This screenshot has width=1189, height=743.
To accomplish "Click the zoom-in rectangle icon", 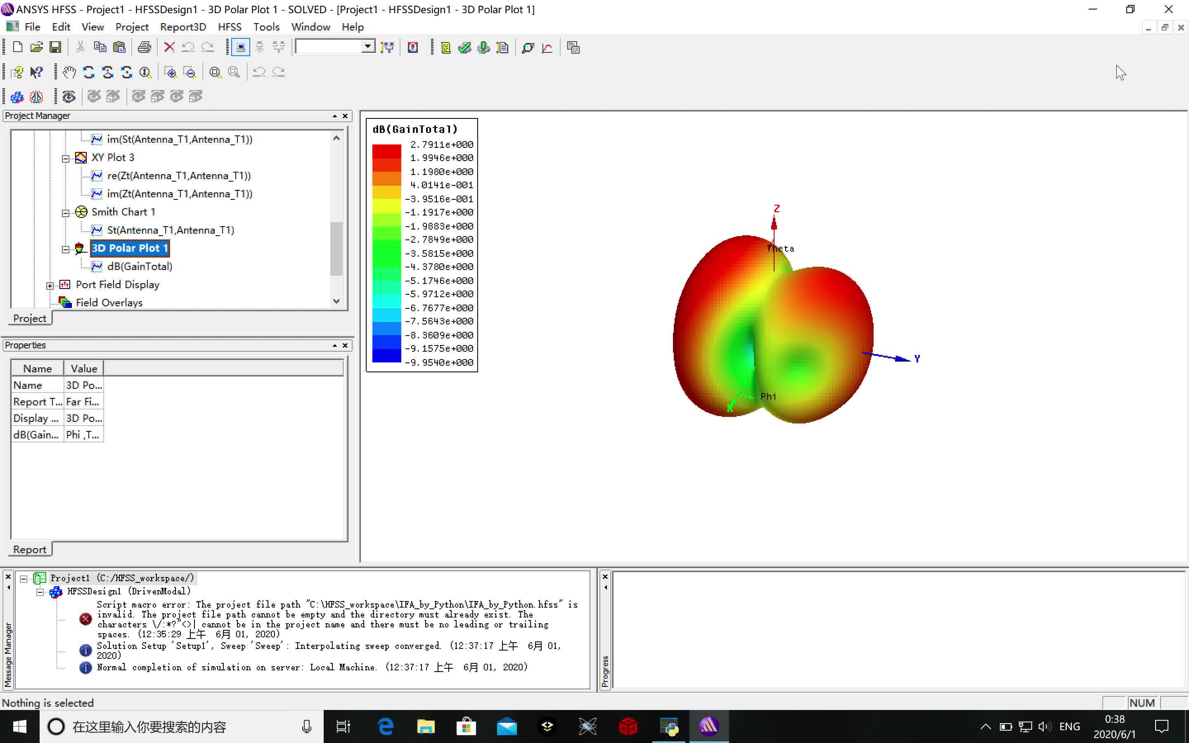I will 171,72.
